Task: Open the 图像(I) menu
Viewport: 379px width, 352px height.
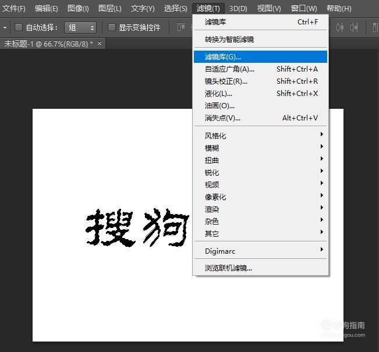Action: (78, 9)
